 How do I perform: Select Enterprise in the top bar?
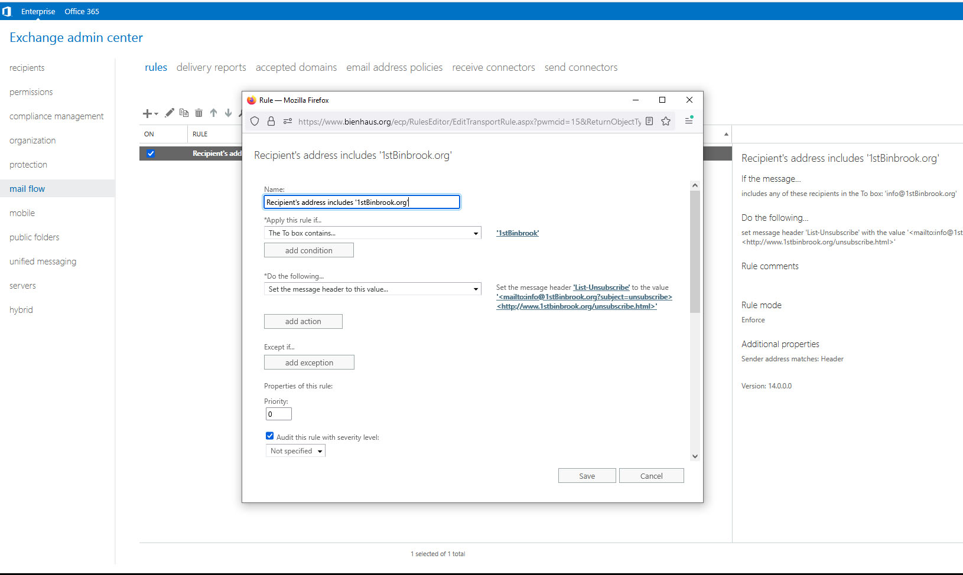pos(38,11)
